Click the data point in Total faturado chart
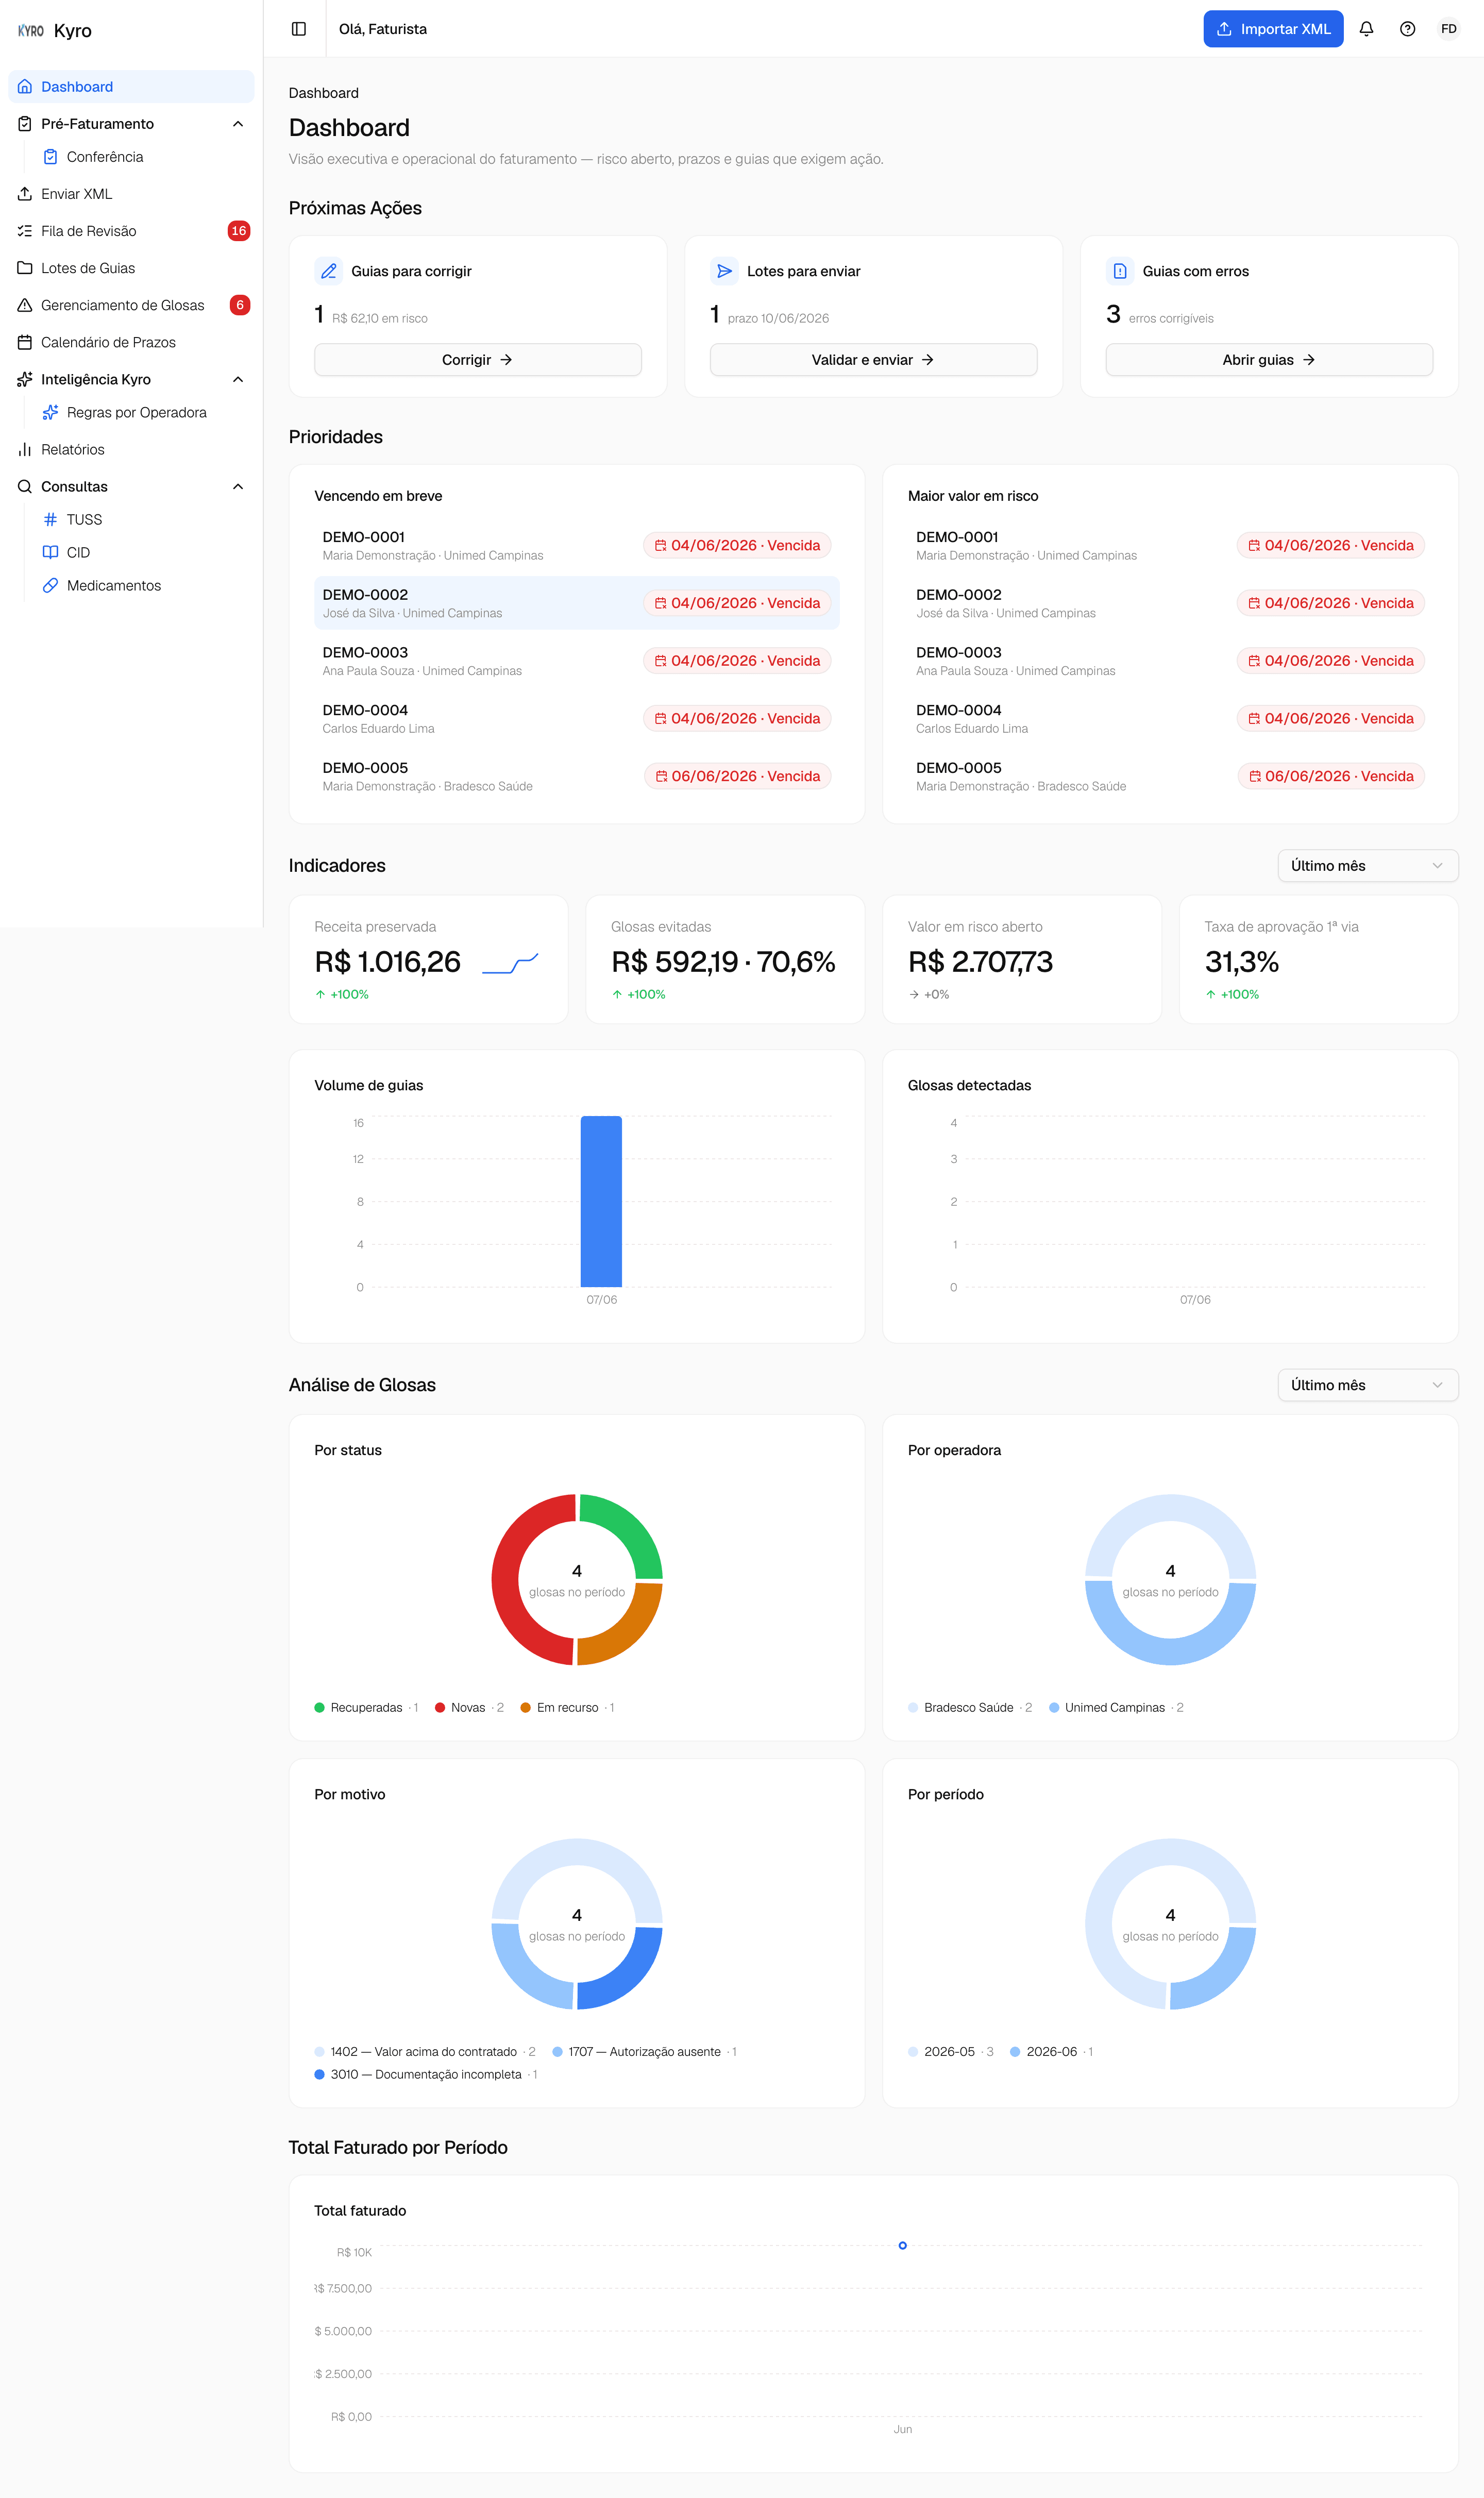The image size is (1484, 2498). (902, 2246)
